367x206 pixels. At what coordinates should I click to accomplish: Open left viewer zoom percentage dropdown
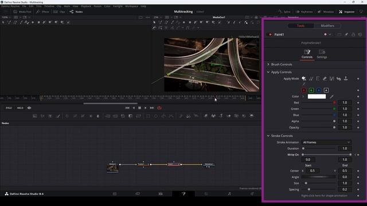point(6,17)
